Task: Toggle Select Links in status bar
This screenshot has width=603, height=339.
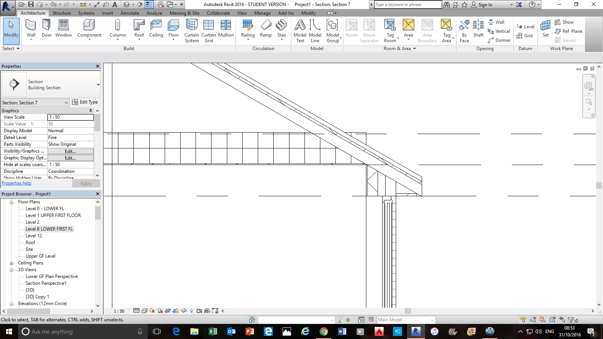Action: 523,320
